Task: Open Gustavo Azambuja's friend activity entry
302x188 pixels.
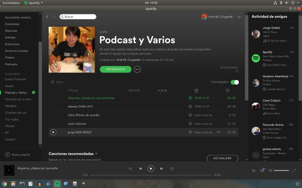Action: tap(273, 83)
